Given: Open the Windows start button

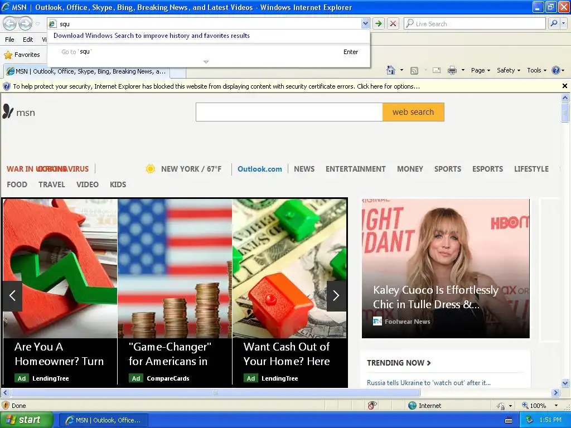Looking at the screenshot, I should [26, 420].
